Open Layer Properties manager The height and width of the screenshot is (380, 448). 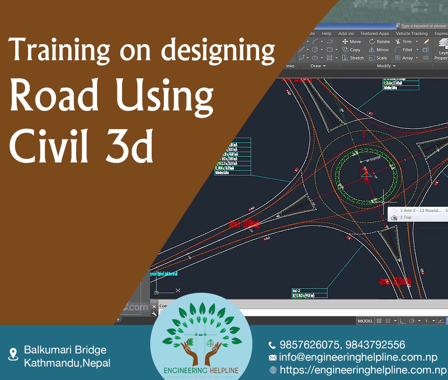pyautogui.click(x=442, y=49)
